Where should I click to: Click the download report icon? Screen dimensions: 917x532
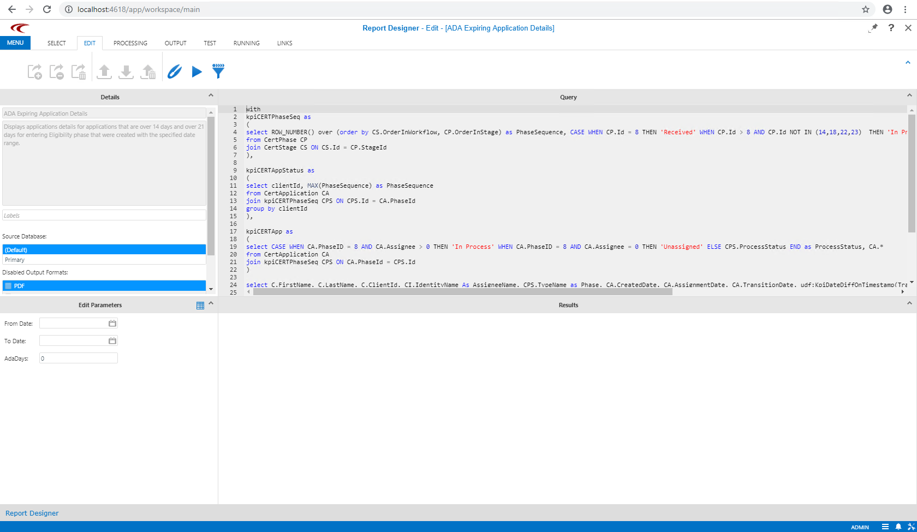126,71
